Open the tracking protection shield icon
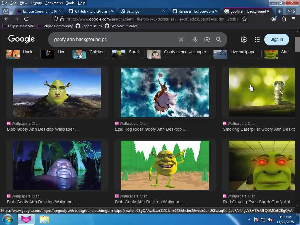 coord(55,19)
